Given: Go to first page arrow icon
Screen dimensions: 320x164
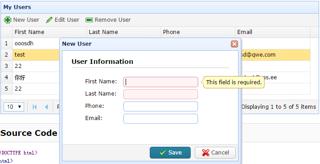Looking at the screenshot, I should pyautogui.click(x=35, y=107).
